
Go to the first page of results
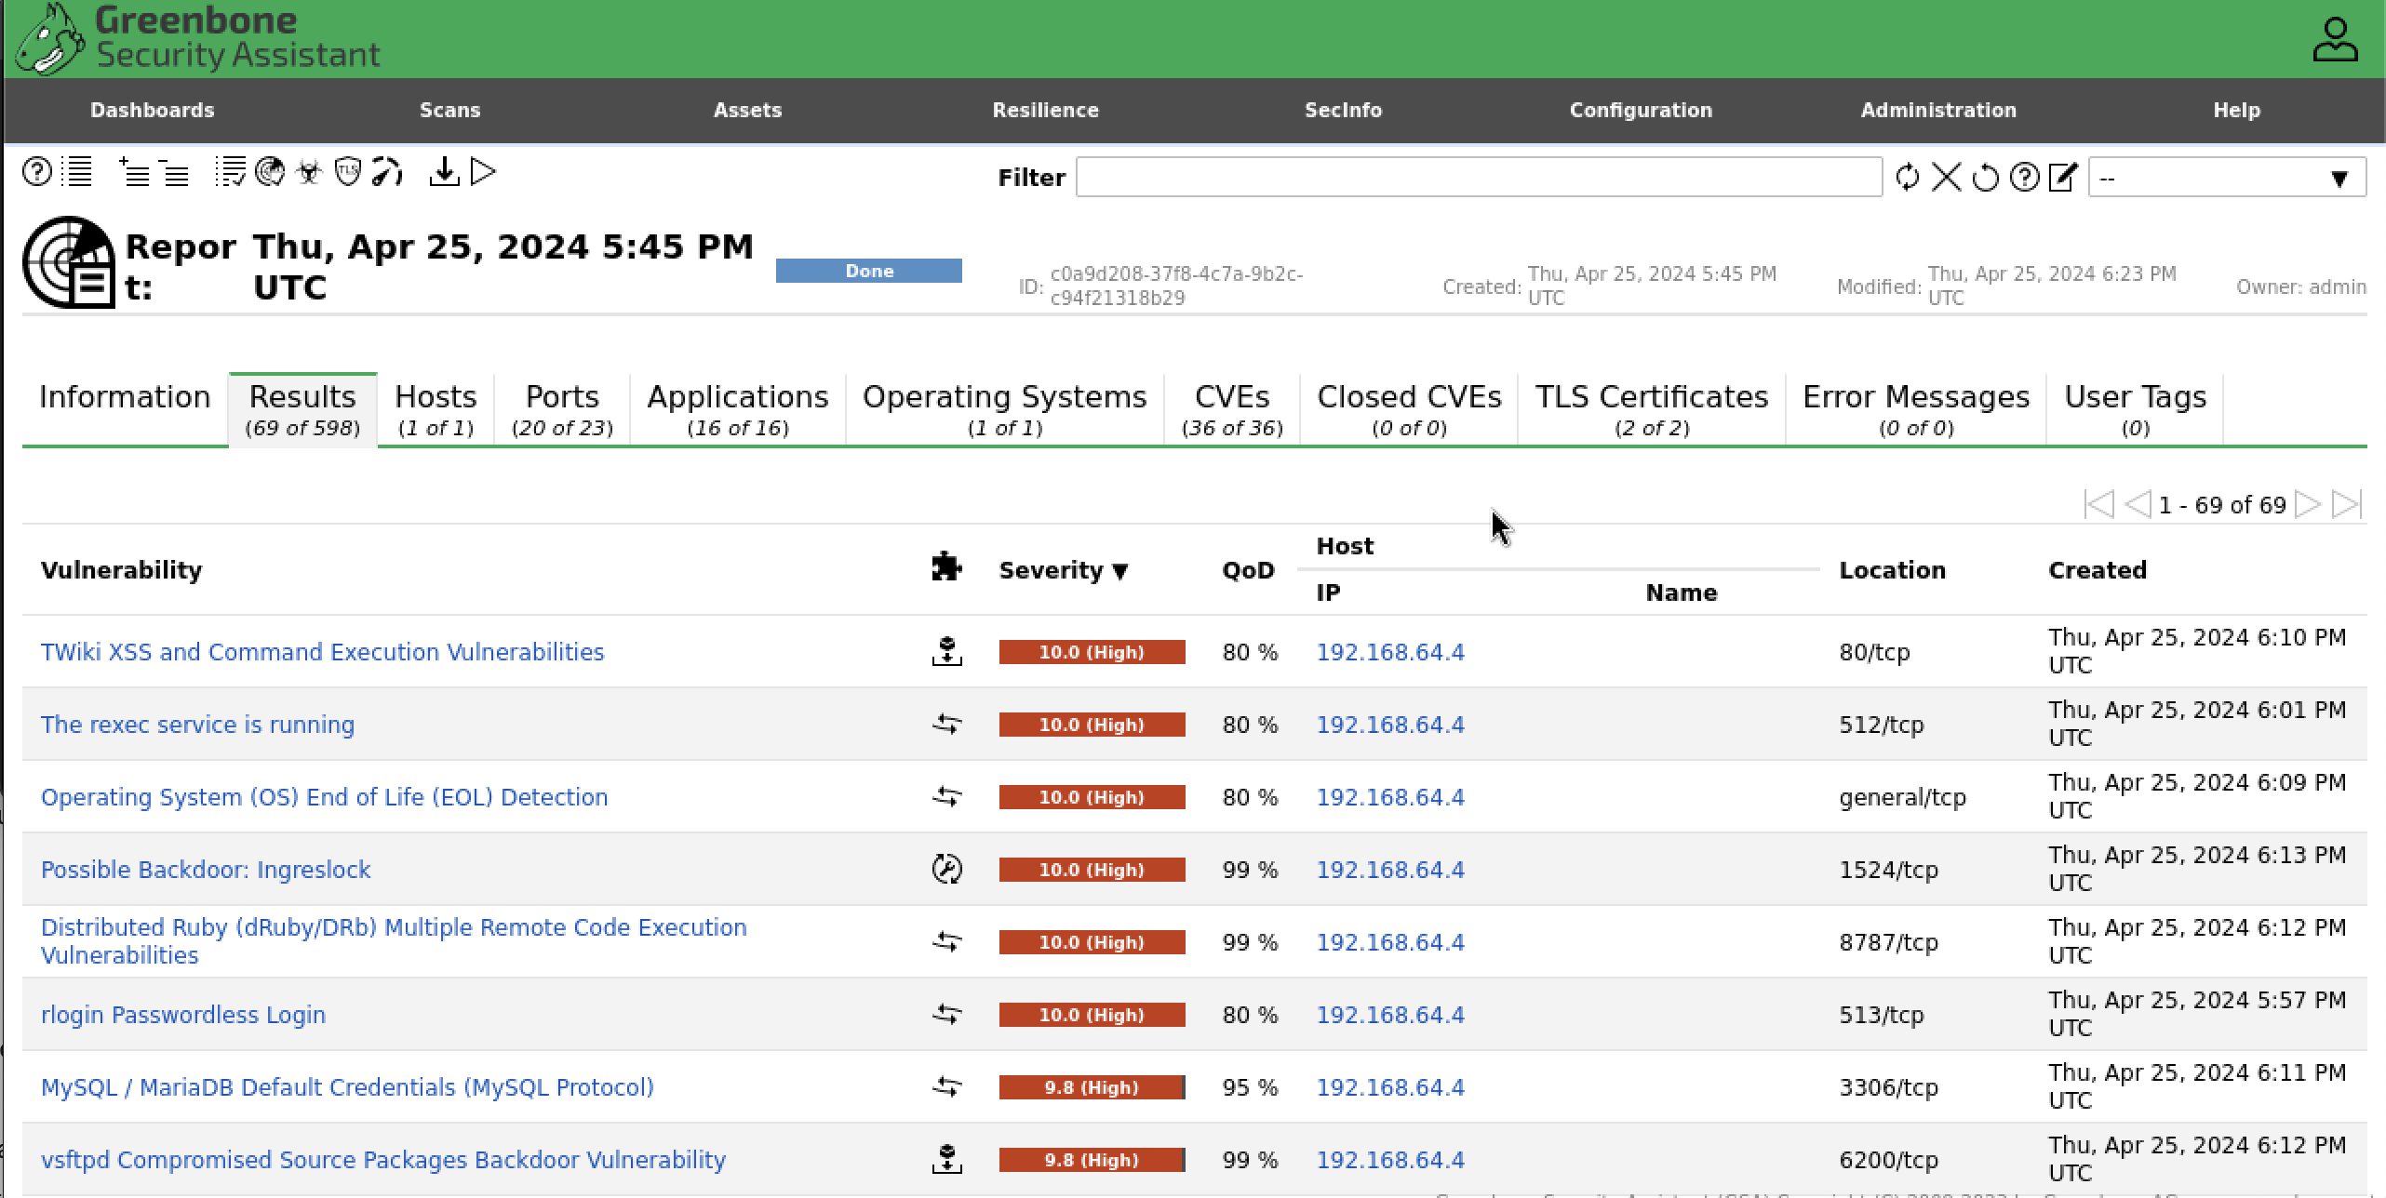(2098, 504)
